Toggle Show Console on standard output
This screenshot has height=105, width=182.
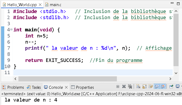[x=157, y=86]
